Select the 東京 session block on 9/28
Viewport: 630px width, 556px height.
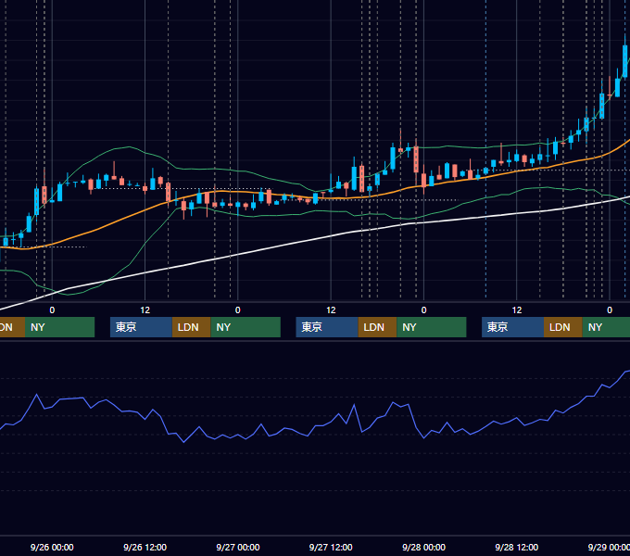pos(512,327)
